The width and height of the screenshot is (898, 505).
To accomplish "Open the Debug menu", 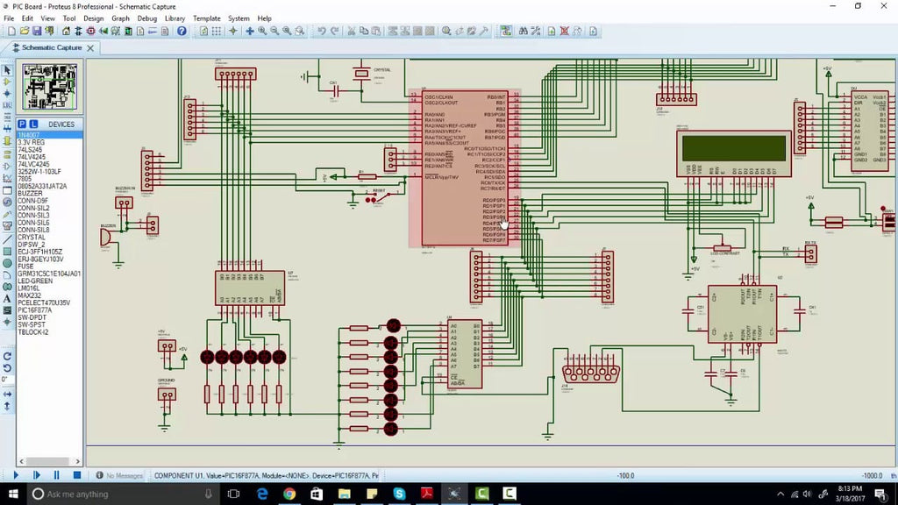I will 147,18.
